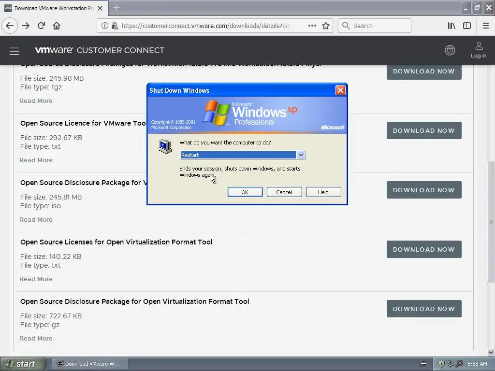This screenshot has width=495, height=371.
Task: Bookmark this page with the star
Action: tap(326, 26)
